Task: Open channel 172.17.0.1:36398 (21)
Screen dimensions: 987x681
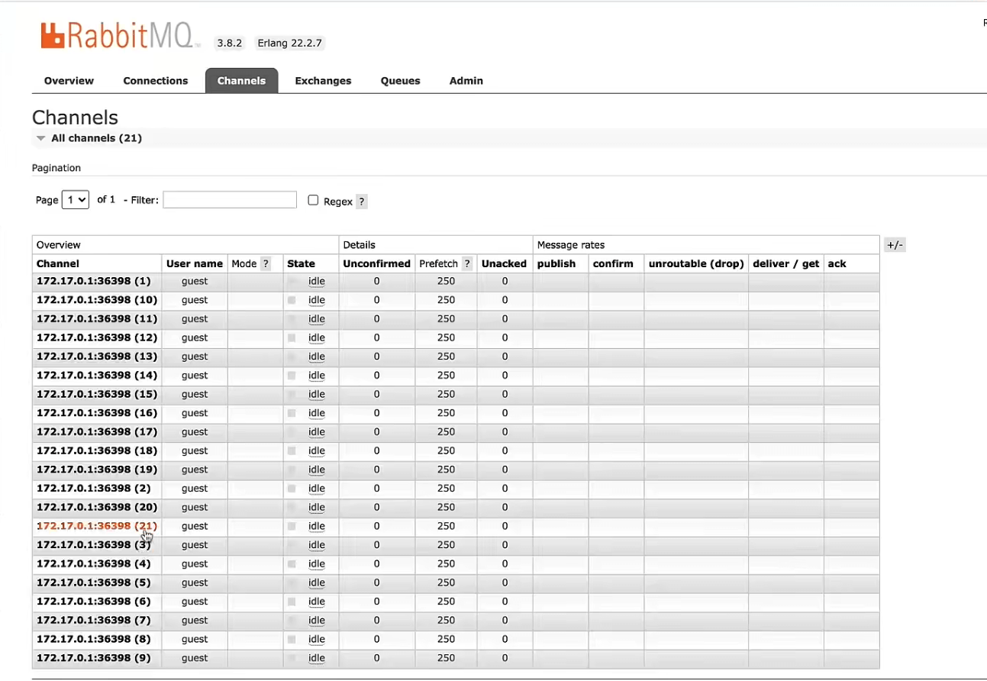Action: tap(97, 526)
